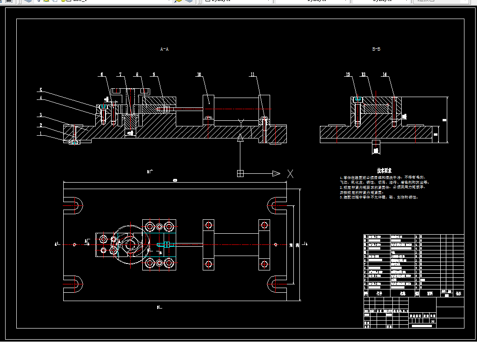Pick balloon number 2 on left leaders
The image size is (477, 342).
pos(41,125)
